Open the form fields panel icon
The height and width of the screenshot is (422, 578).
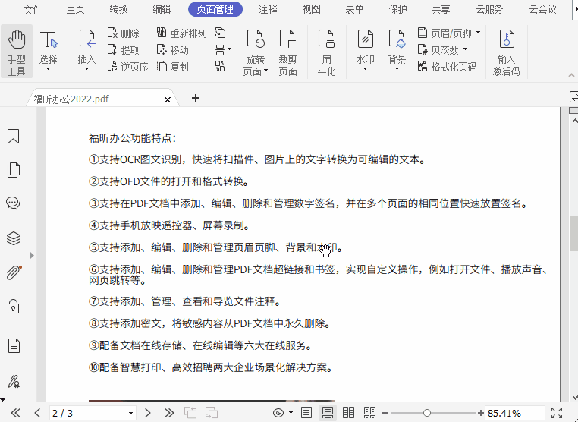click(x=14, y=345)
